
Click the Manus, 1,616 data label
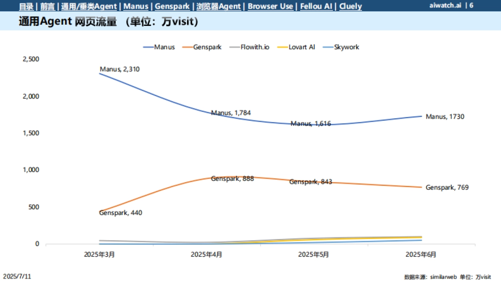(311, 124)
